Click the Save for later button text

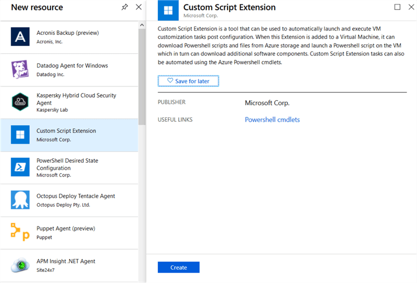192,81
